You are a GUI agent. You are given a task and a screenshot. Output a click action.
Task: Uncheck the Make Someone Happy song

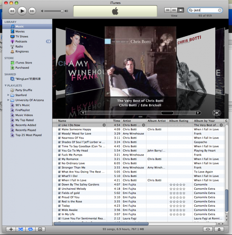(x=59, y=129)
